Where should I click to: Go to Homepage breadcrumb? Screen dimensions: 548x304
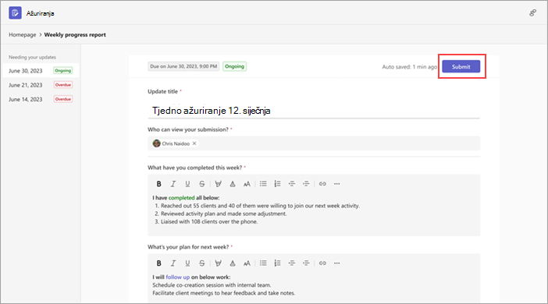[x=23, y=34]
